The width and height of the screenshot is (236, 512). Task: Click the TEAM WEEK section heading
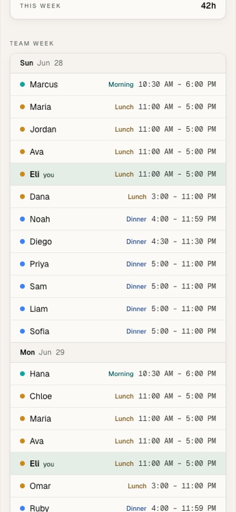pos(32,44)
